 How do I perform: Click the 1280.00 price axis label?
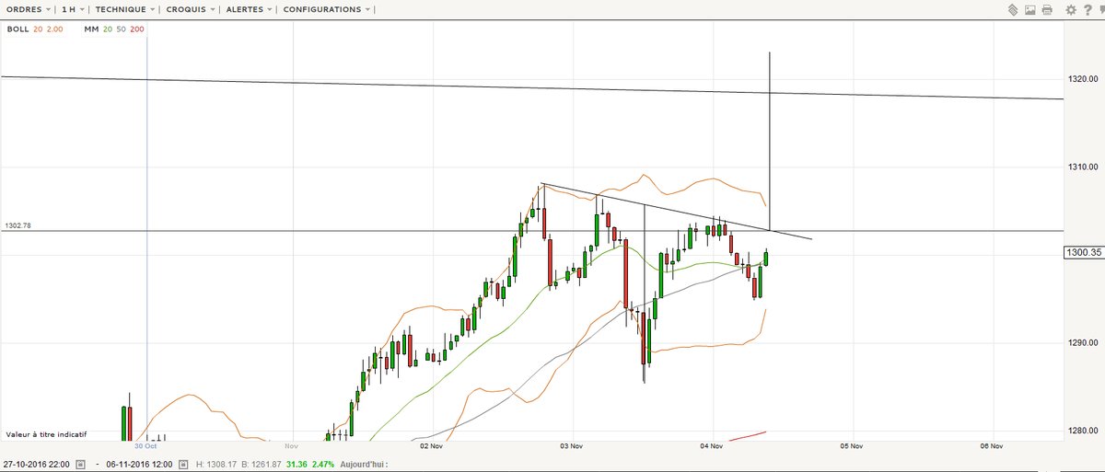click(1082, 431)
